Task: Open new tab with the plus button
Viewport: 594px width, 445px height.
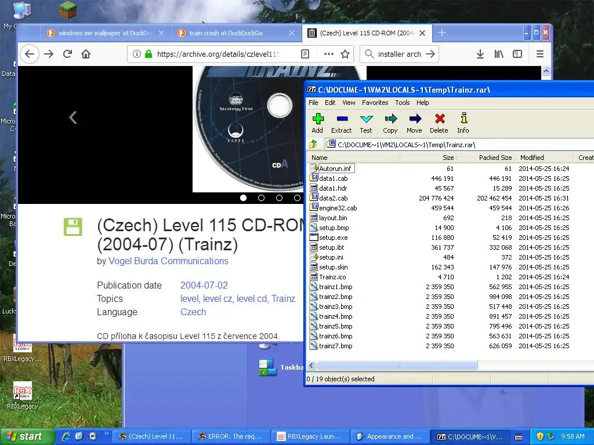Action: click(x=441, y=33)
